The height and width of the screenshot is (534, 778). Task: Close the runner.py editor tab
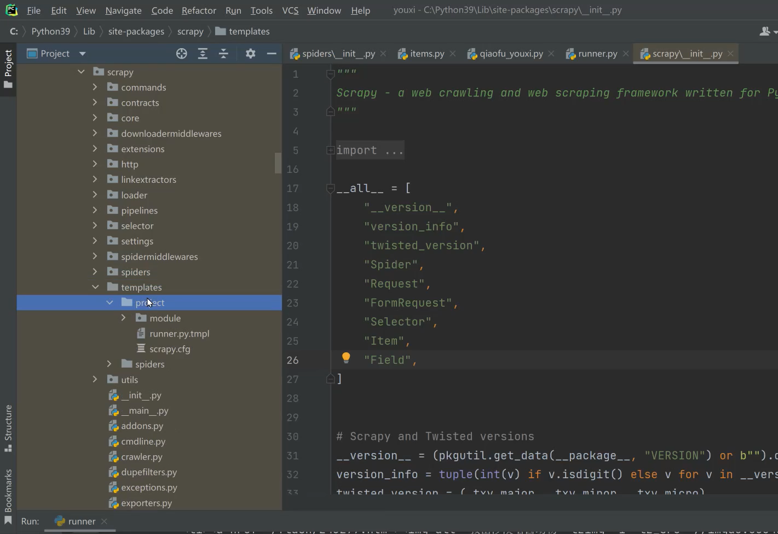click(625, 54)
